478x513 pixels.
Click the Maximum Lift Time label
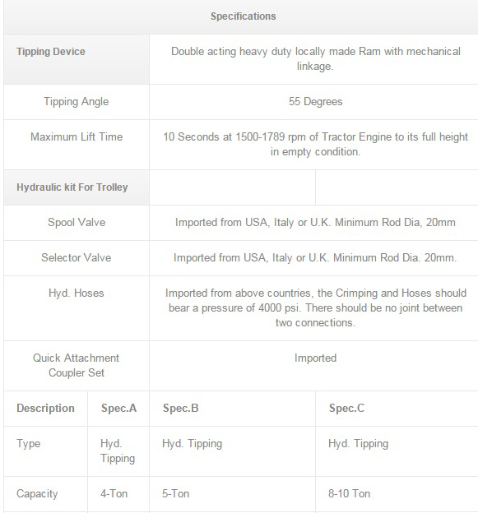pos(77,136)
